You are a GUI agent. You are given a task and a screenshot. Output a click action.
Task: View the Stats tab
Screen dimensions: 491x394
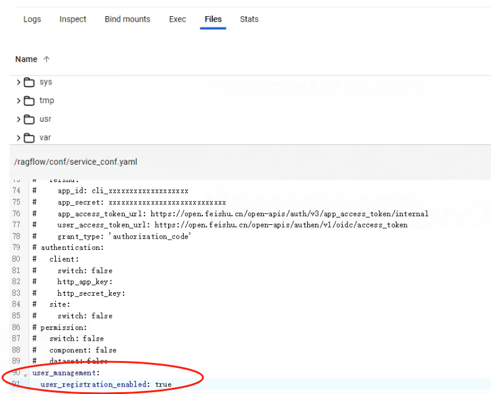click(x=249, y=19)
